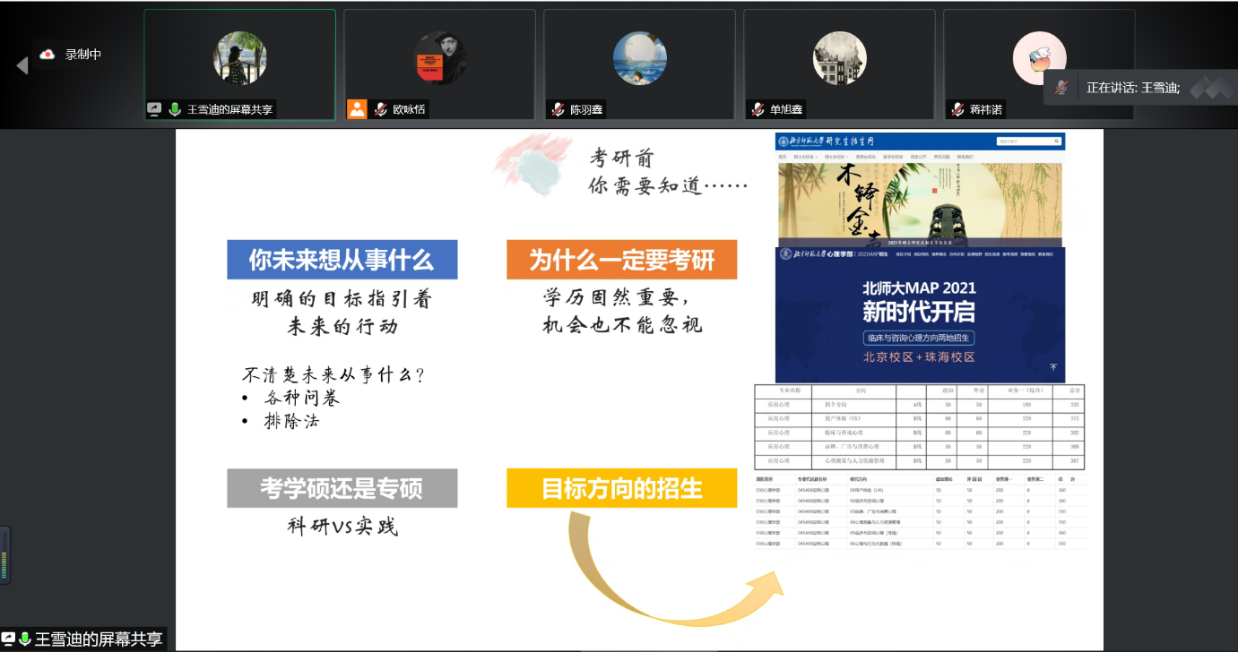Select 陈羽鑫's avatar thumbnail
The width and height of the screenshot is (1238, 652).
(x=639, y=58)
